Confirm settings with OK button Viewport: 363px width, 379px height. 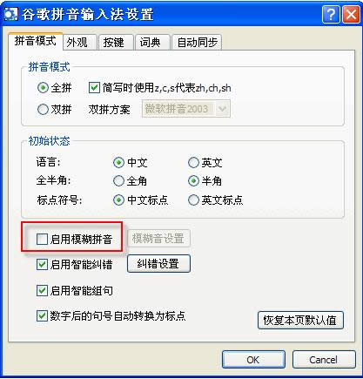253,360
